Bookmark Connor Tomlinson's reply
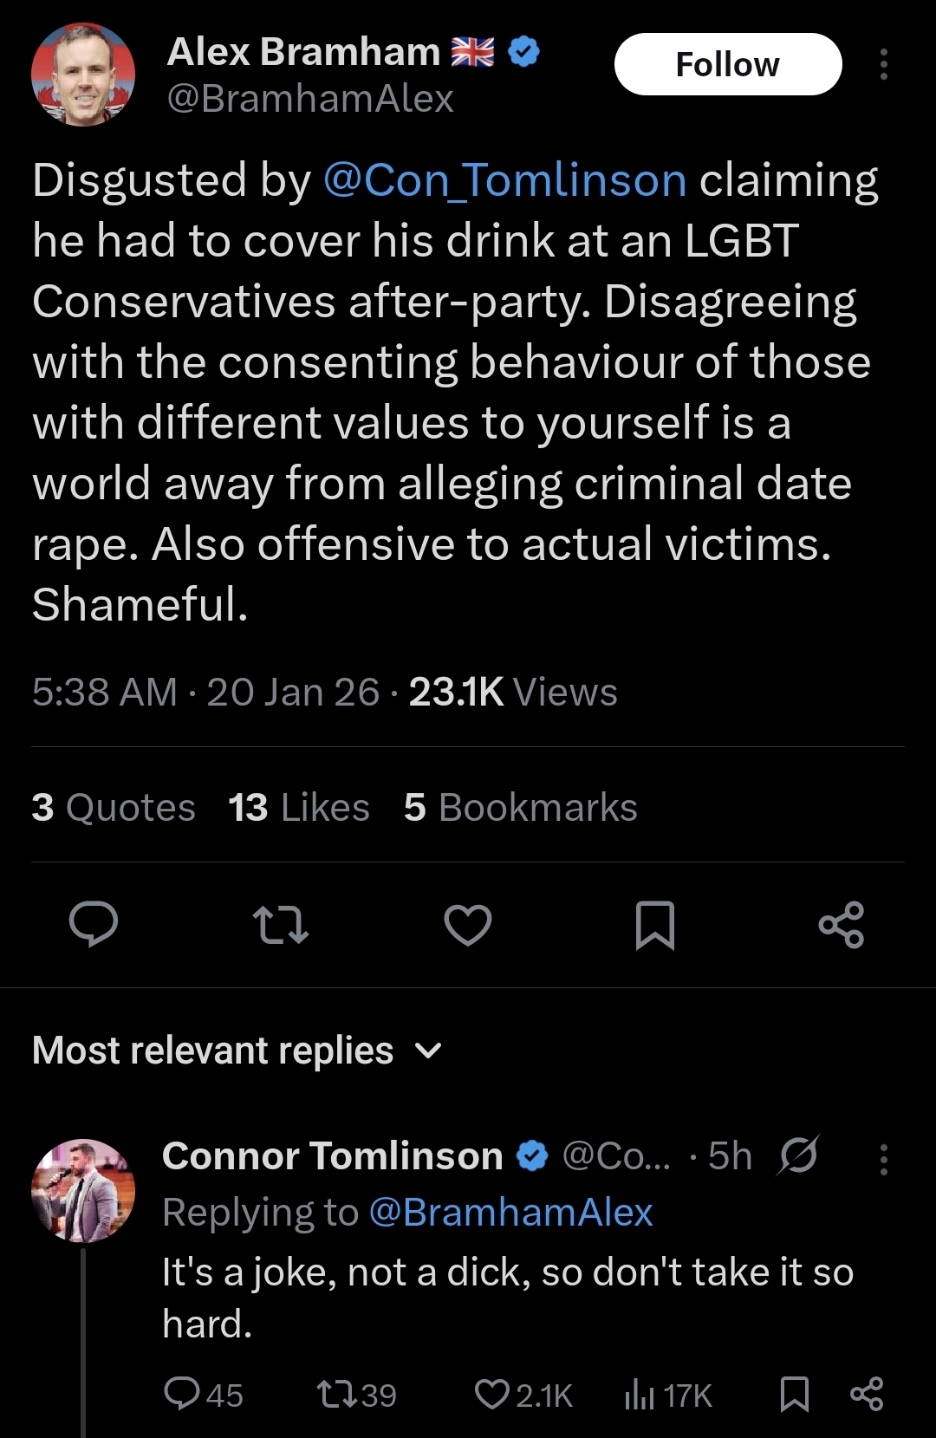This screenshot has height=1438, width=936. click(795, 1395)
